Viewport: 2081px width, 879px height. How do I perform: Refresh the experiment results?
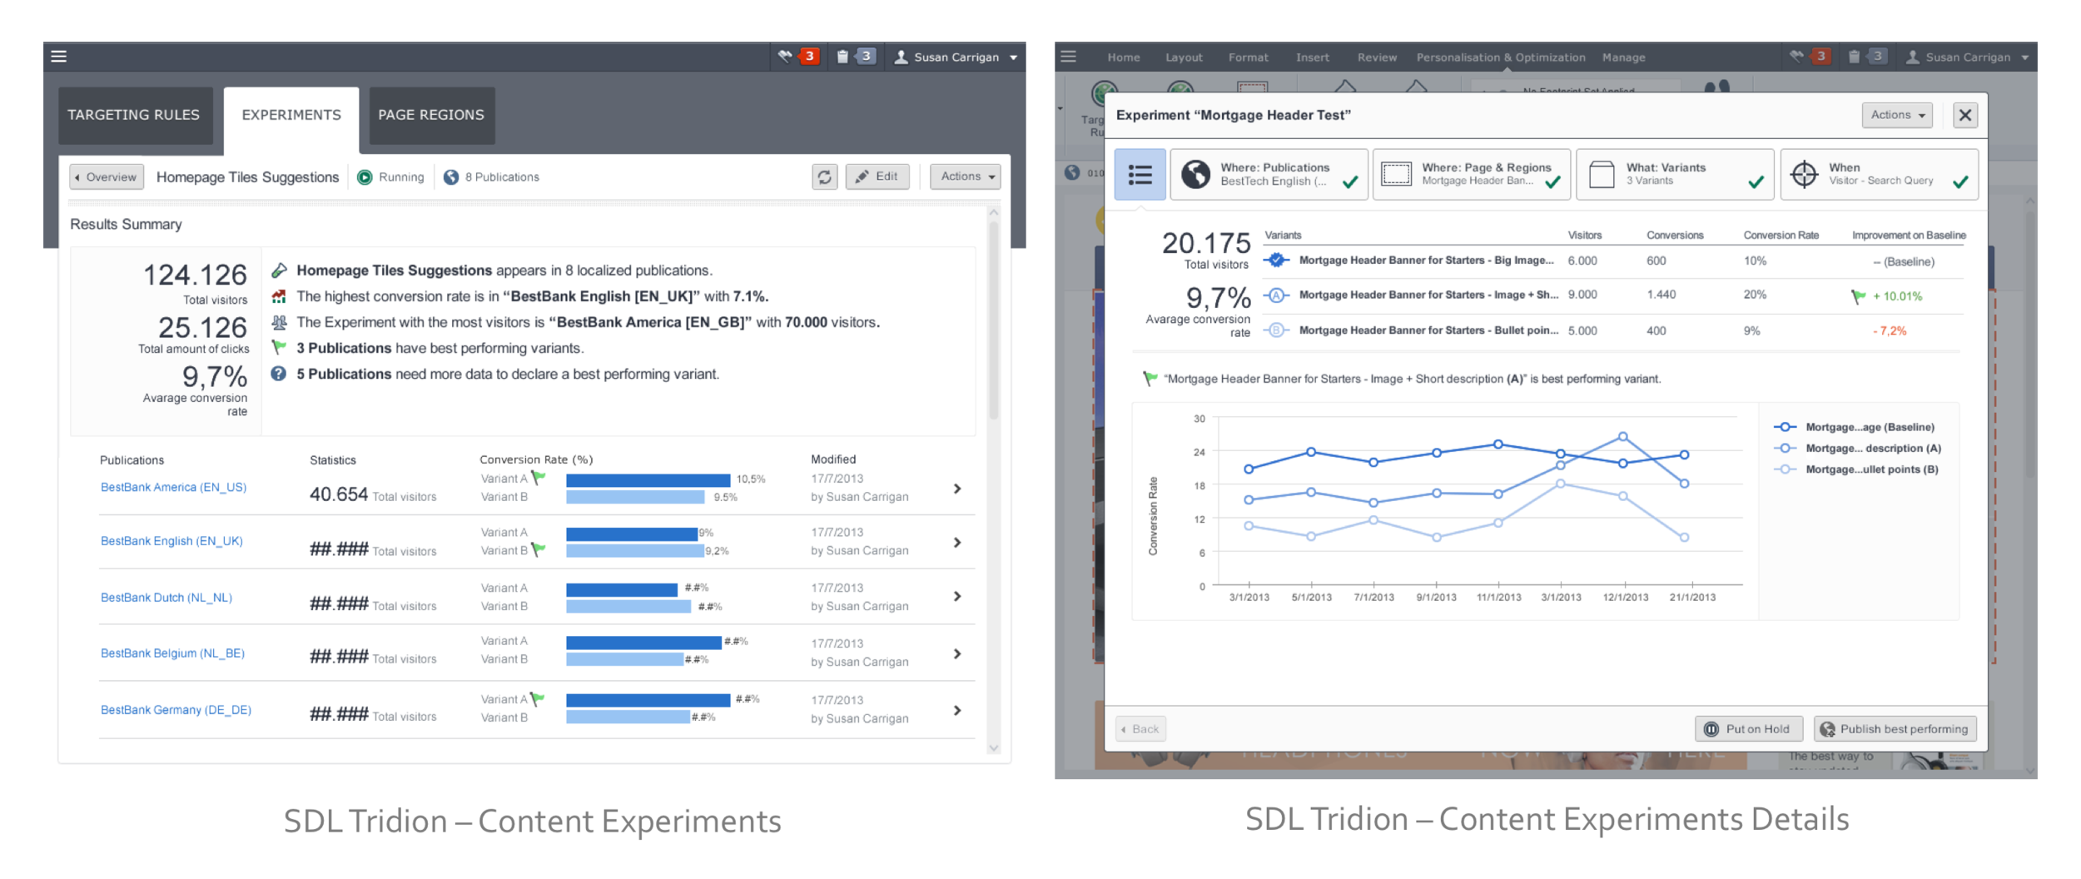coord(824,176)
